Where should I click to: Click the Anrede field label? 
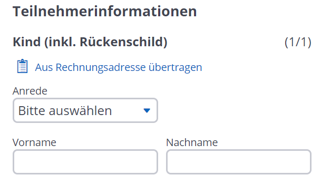tap(30, 91)
